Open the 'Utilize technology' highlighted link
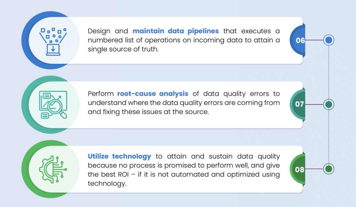356x207 pixels. (x=120, y=156)
